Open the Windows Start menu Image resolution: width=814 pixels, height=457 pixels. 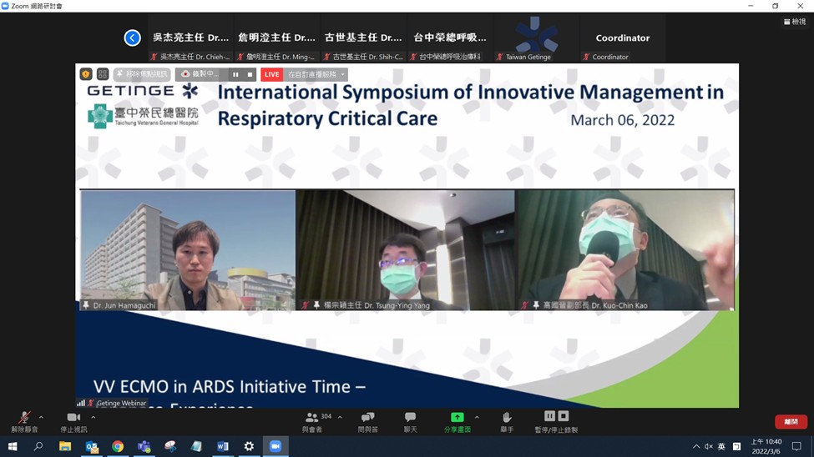pos(13,446)
